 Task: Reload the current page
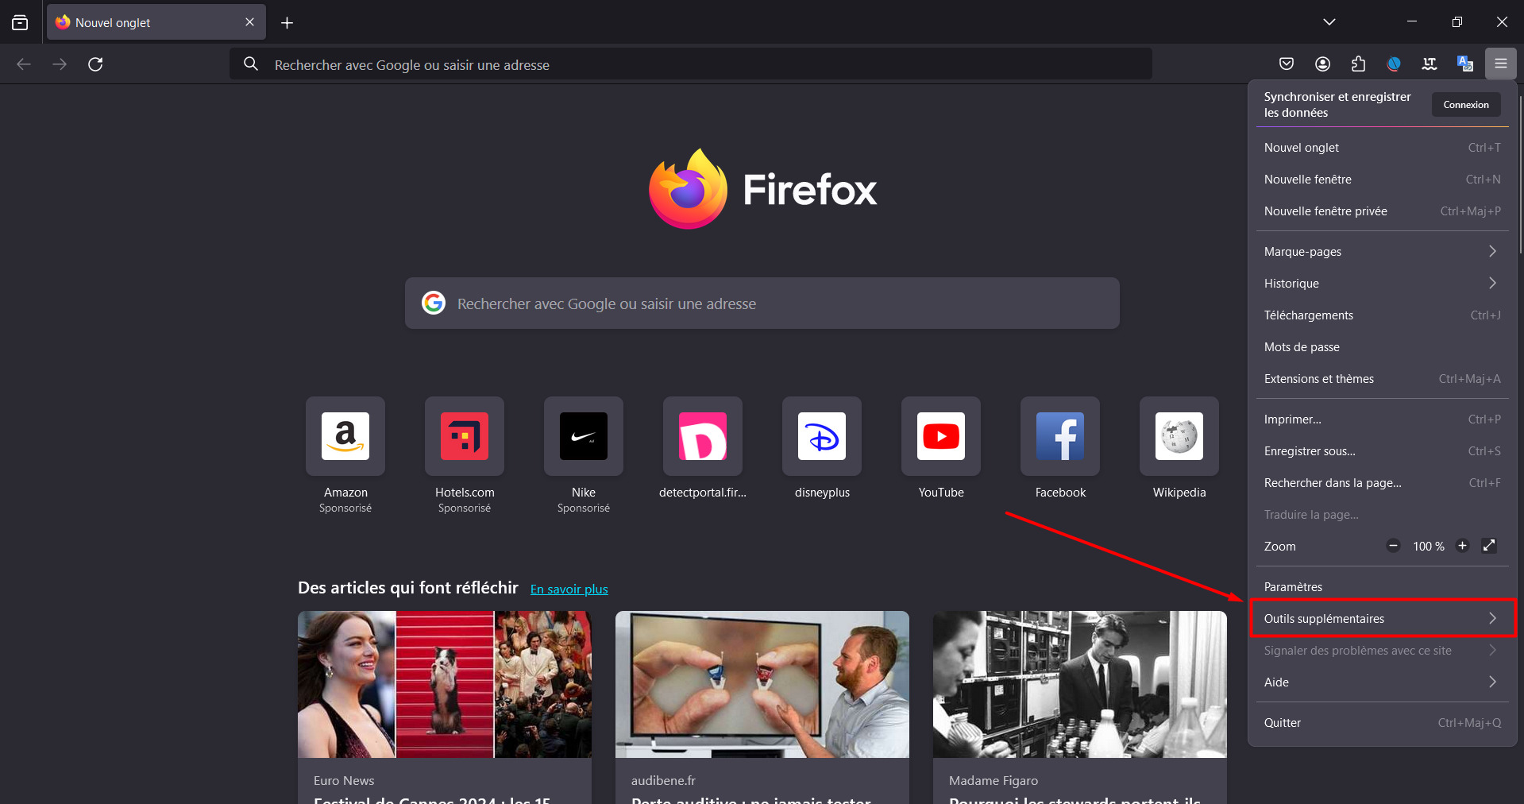pyautogui.click(x=95, y=64)
